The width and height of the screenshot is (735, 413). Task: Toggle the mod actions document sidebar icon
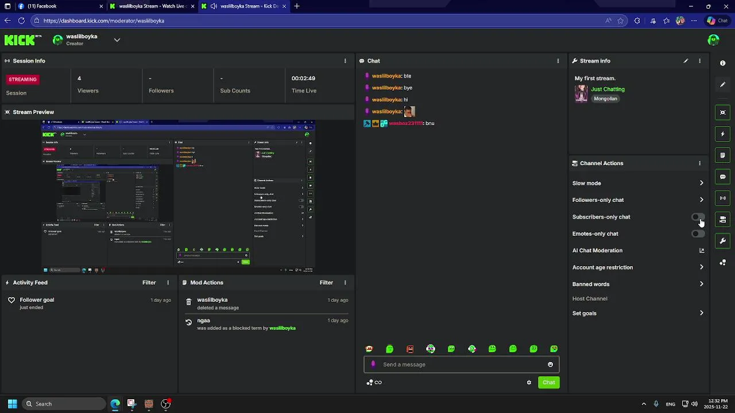pos(723,155)
